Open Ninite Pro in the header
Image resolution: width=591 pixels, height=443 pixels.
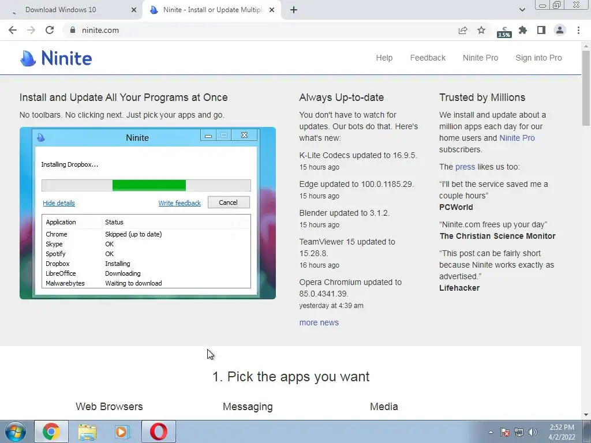tap(480, 58)
